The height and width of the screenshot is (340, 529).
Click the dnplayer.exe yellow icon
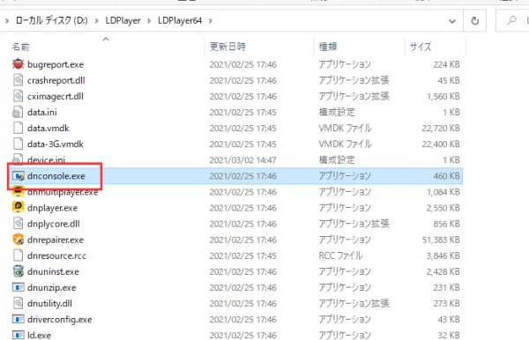point(18,208)
